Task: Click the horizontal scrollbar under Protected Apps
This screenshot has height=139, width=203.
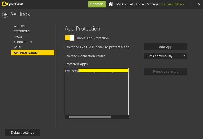Action: [90, 117]
